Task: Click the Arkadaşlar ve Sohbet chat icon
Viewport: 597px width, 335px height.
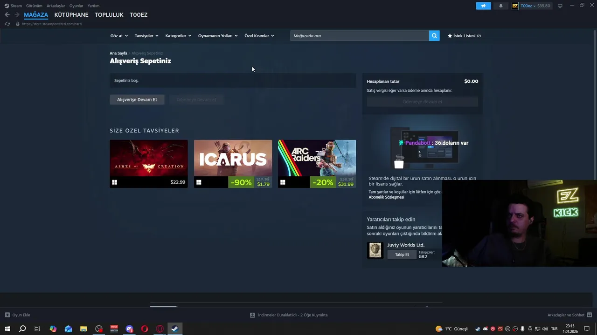Action: coord(590,315)
